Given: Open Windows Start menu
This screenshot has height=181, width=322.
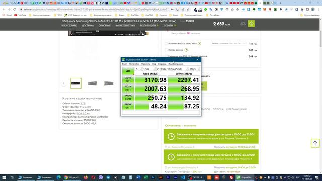Looking at the screenshot, I should tap(4, 177).
